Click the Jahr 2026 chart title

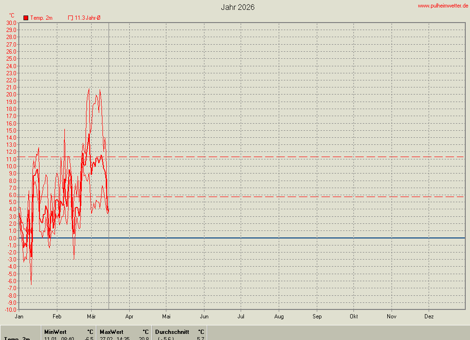point(238,7)
